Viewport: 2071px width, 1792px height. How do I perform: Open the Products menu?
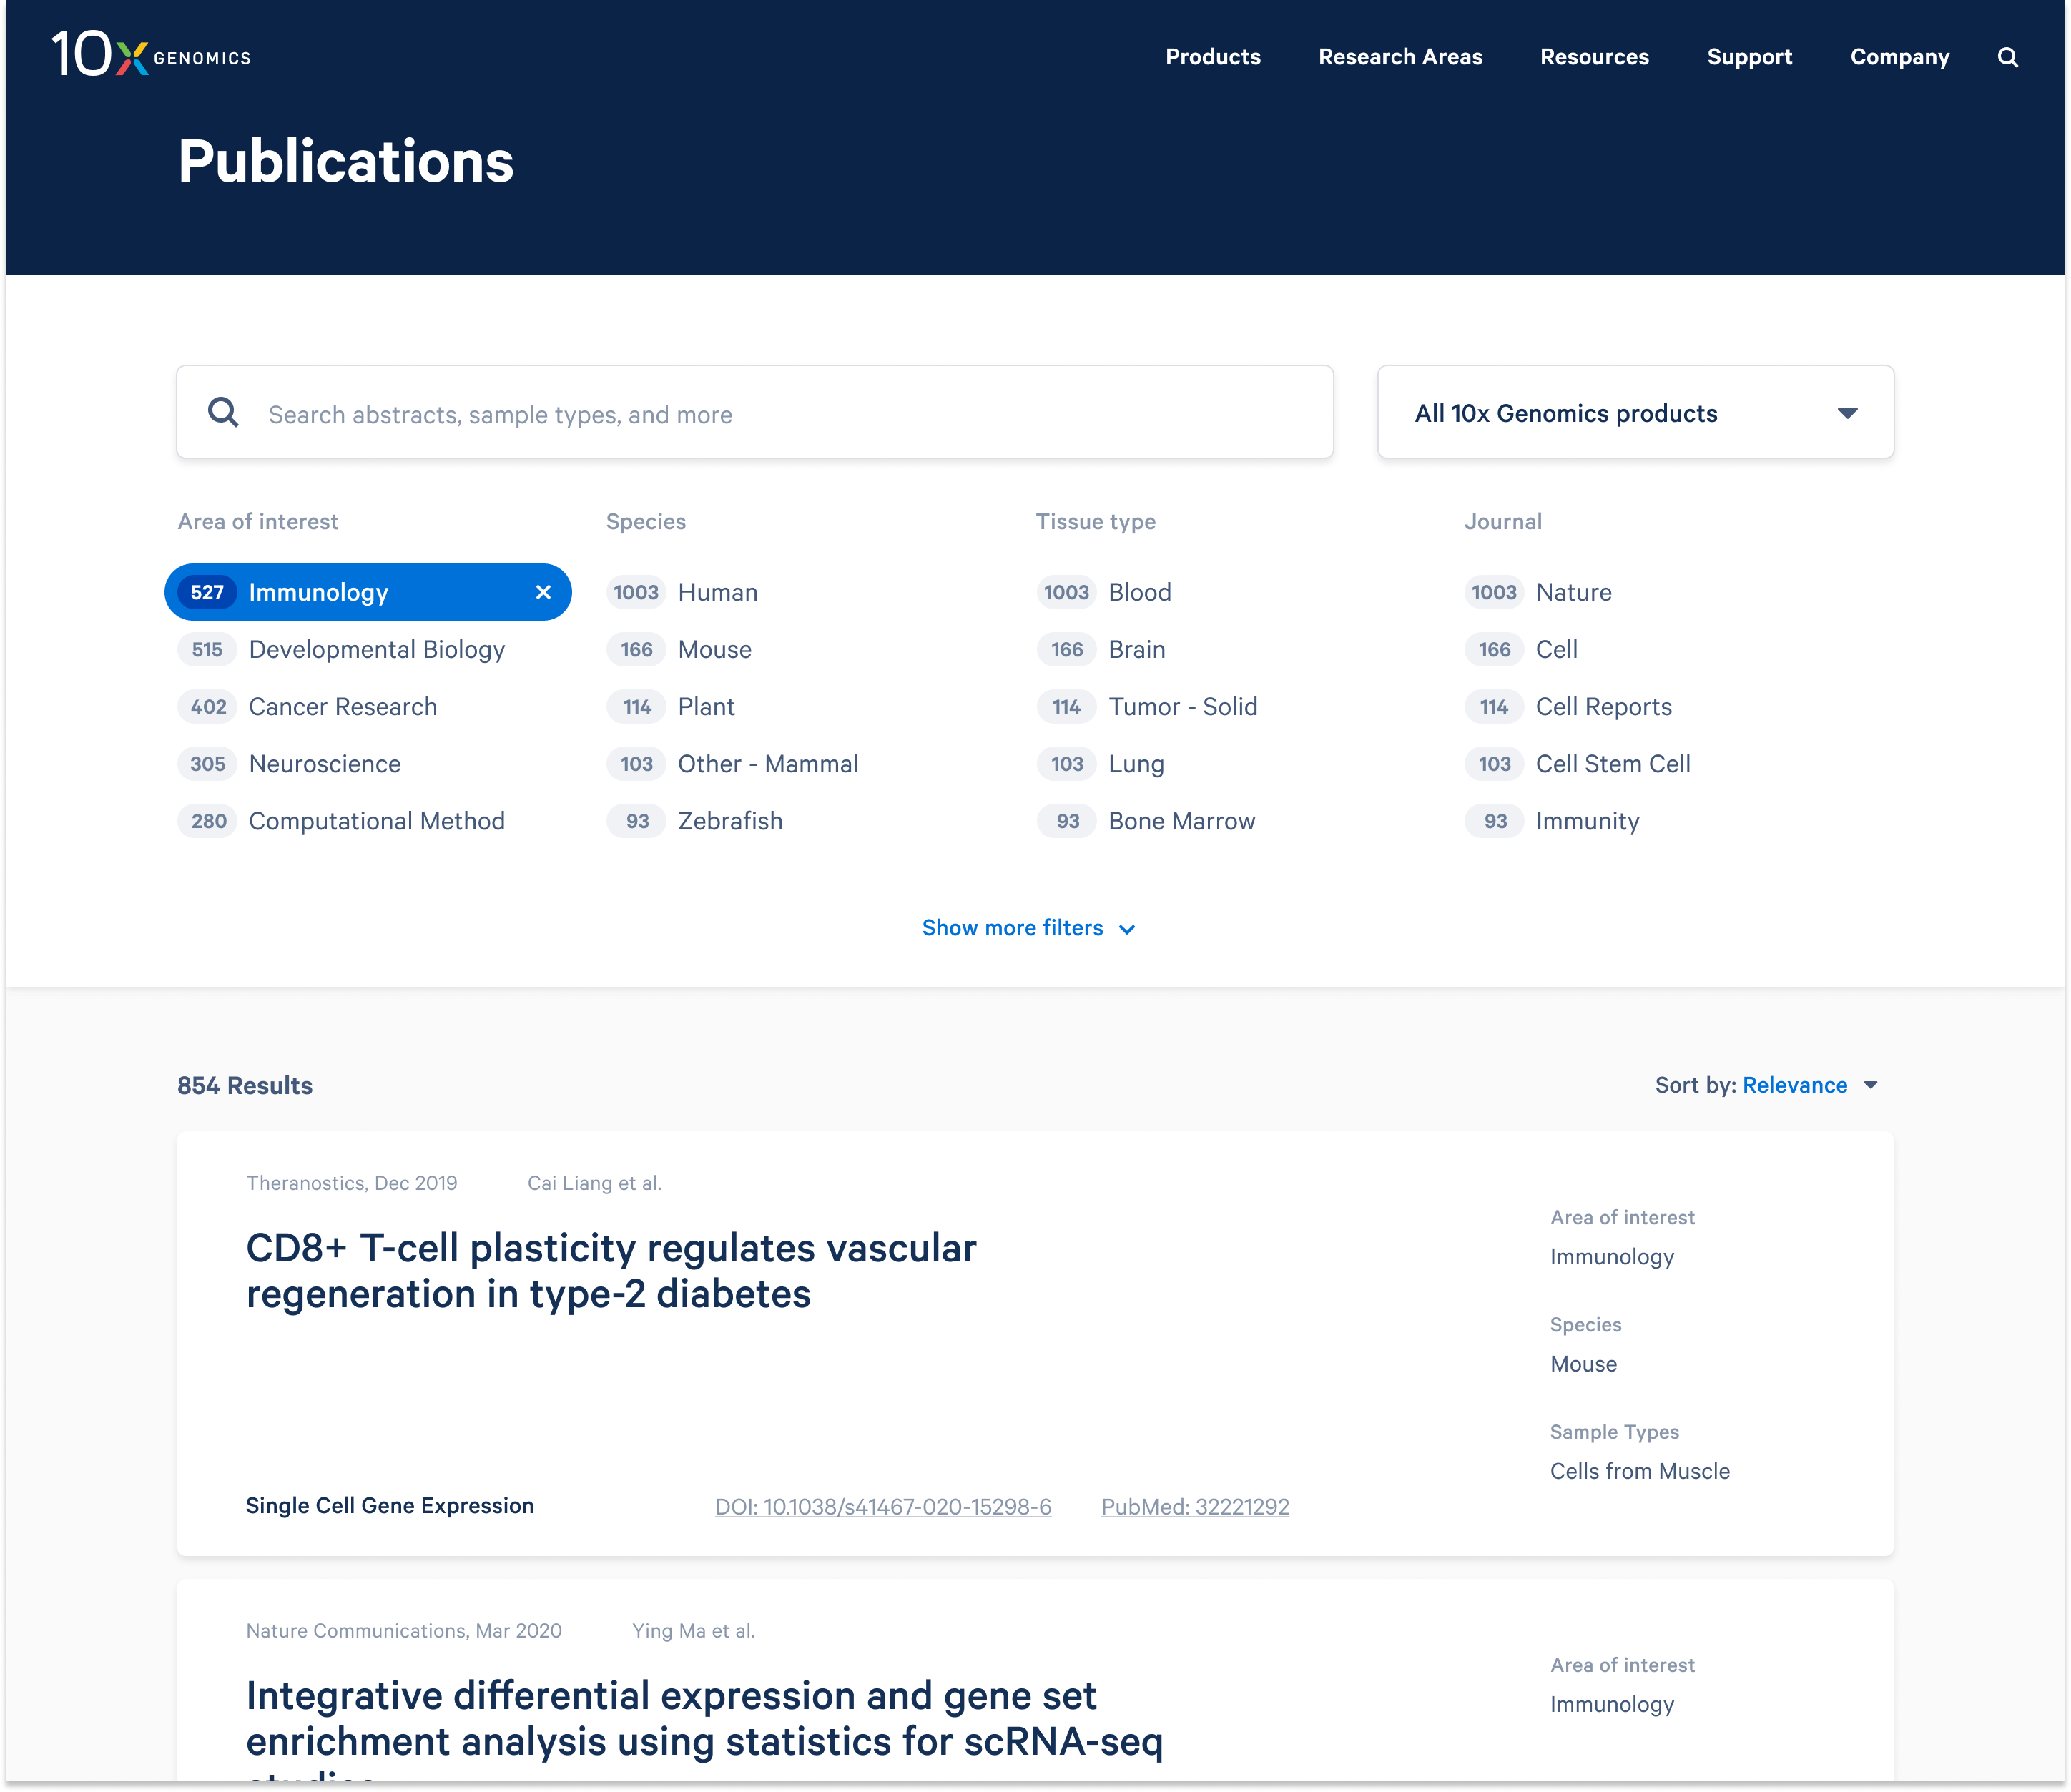point(1212,57)
